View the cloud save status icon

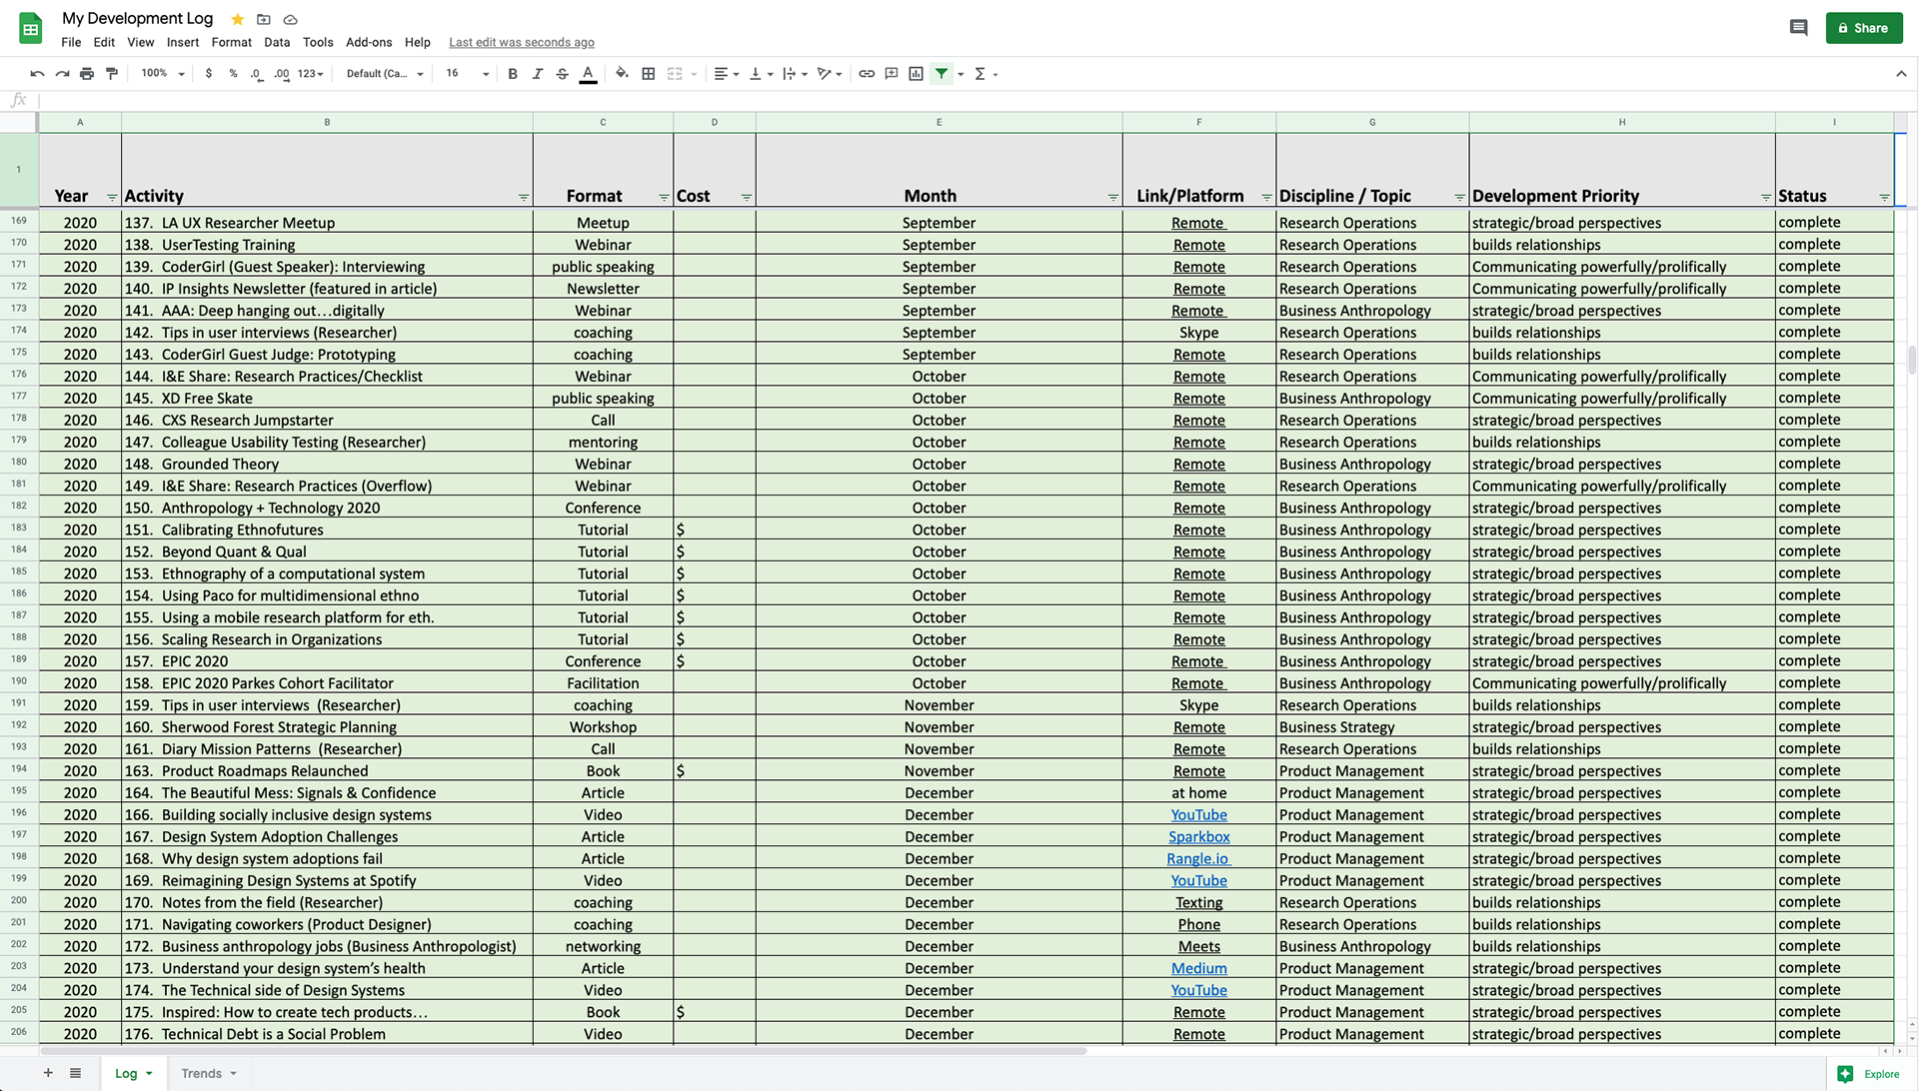click(x=290, y=19)
